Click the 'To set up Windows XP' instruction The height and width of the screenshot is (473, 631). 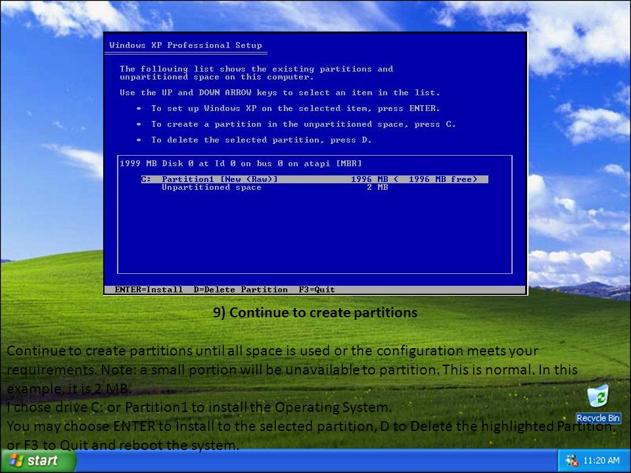click(x=295, y=108)
